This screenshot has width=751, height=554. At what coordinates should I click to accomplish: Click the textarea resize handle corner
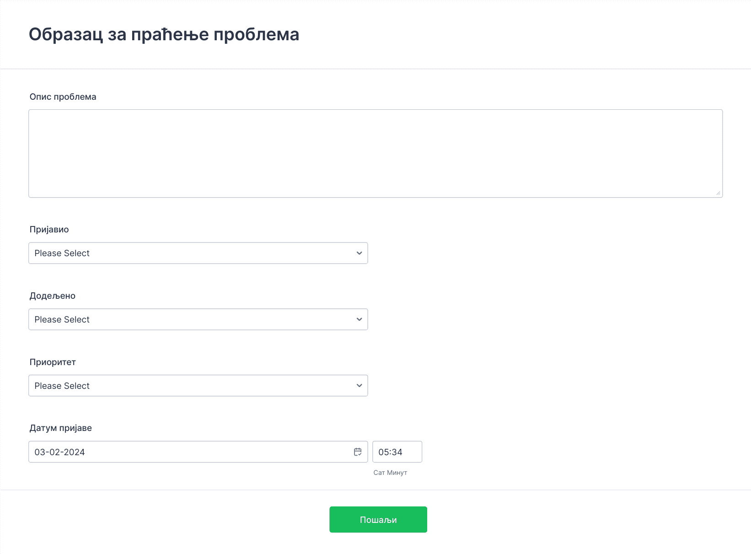coord(718,193)
